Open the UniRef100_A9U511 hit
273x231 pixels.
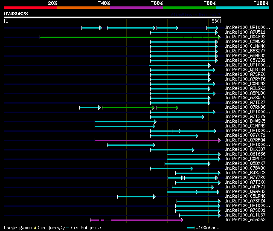pyautogui.click(x=245, y=32)
